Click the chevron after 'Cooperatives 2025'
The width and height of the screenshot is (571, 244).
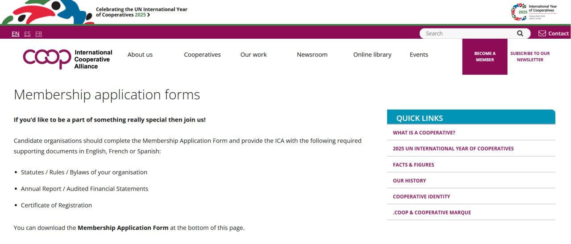pos(149,15)
